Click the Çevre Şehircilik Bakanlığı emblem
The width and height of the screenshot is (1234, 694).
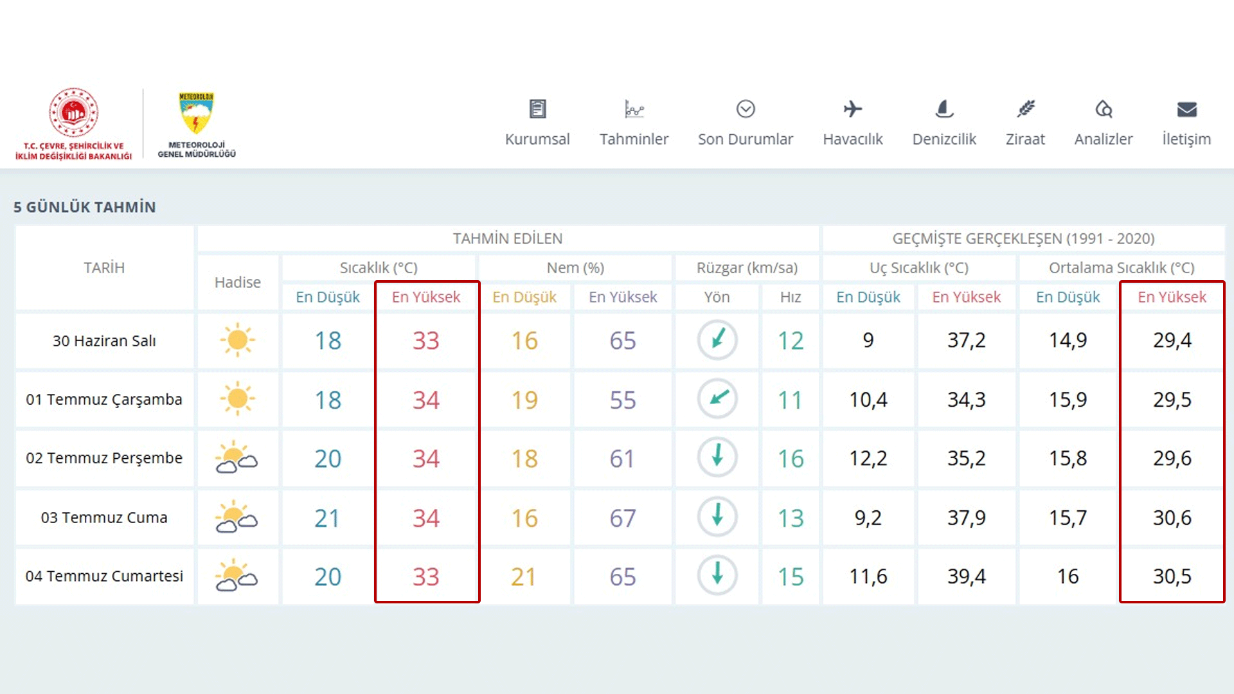[x=74, y=124]
